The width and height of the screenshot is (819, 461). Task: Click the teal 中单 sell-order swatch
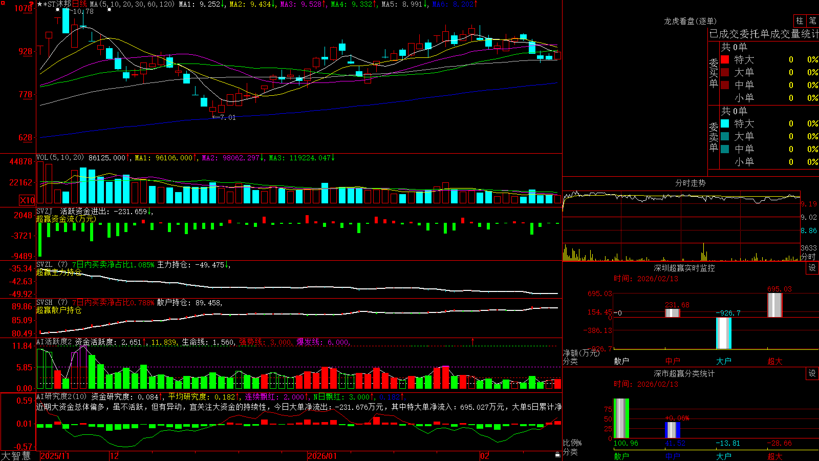(x=725, y=149)
